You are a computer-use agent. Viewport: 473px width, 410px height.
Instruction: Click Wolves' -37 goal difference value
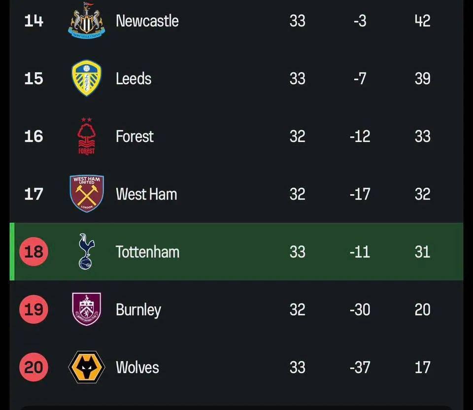tap(360, 367)
